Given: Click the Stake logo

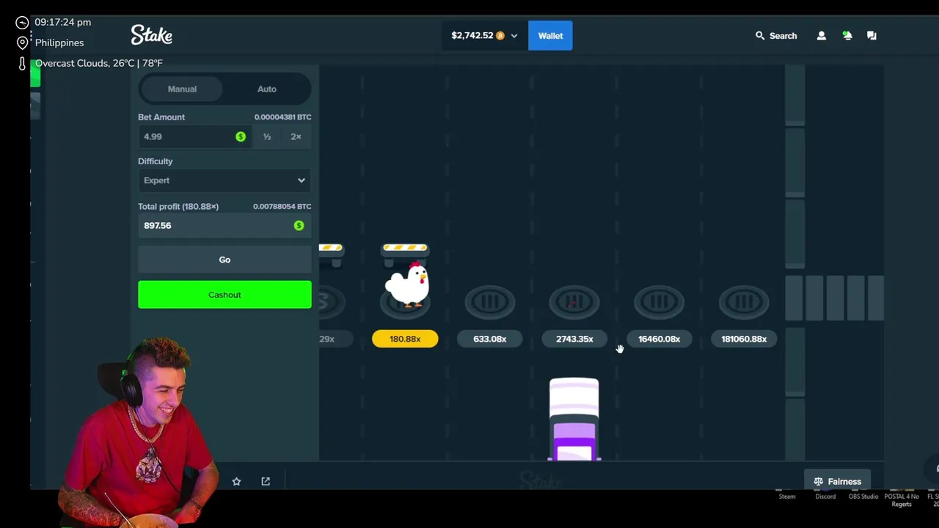Looking at the screenshot, I should pyautogui.click(x=151, y=34).
